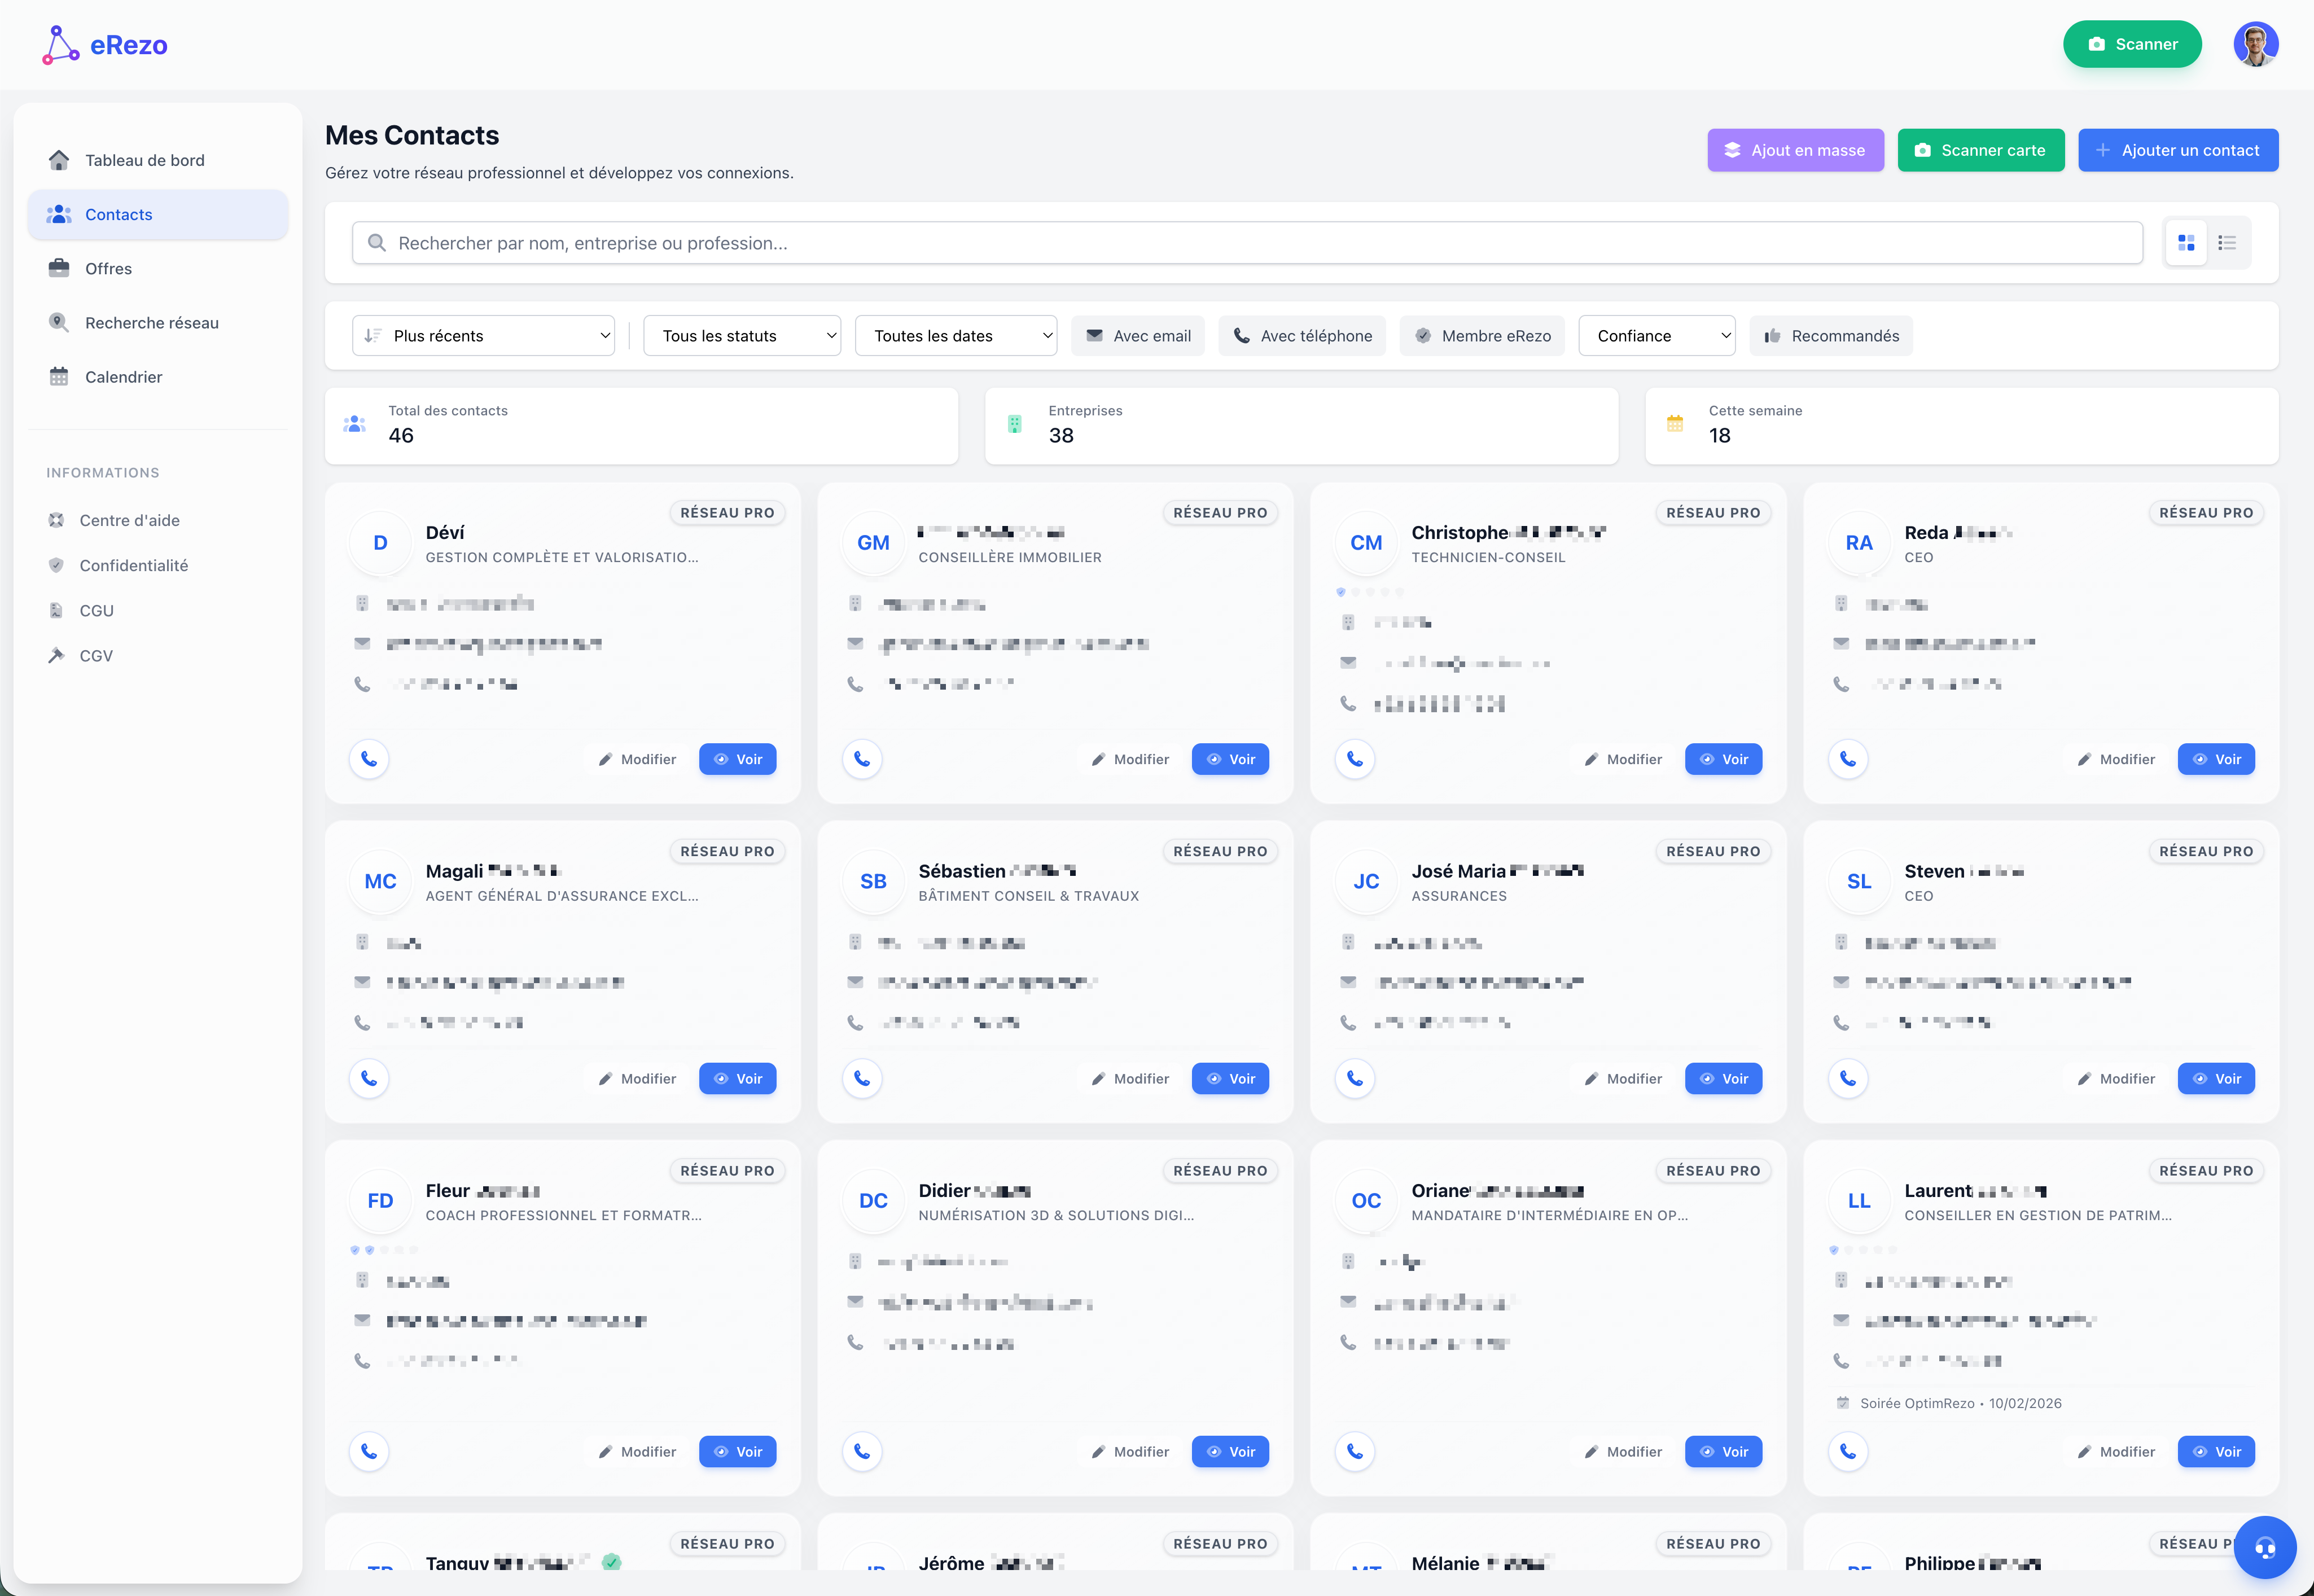The width and height of the screenshot is (2314, 1596).
Task: Open the Plus récents sorting dropdown
Action: tap(483, 335)
